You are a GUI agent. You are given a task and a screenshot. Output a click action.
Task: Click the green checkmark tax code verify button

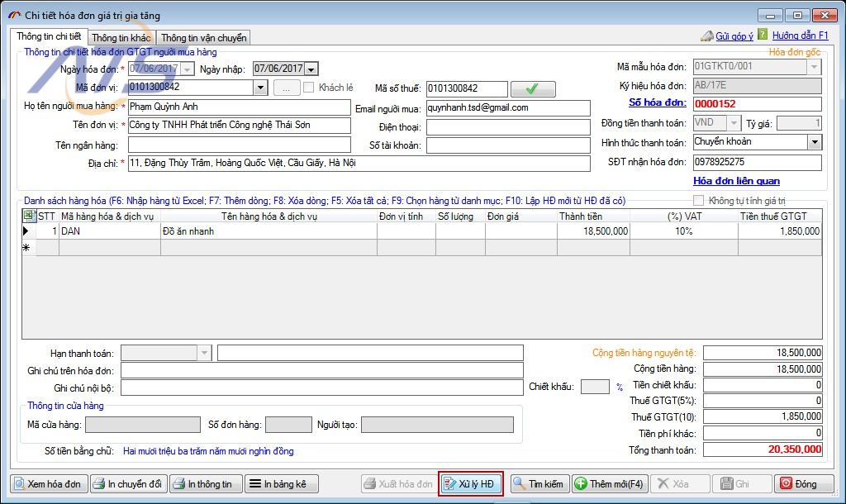tap(533, 88)
